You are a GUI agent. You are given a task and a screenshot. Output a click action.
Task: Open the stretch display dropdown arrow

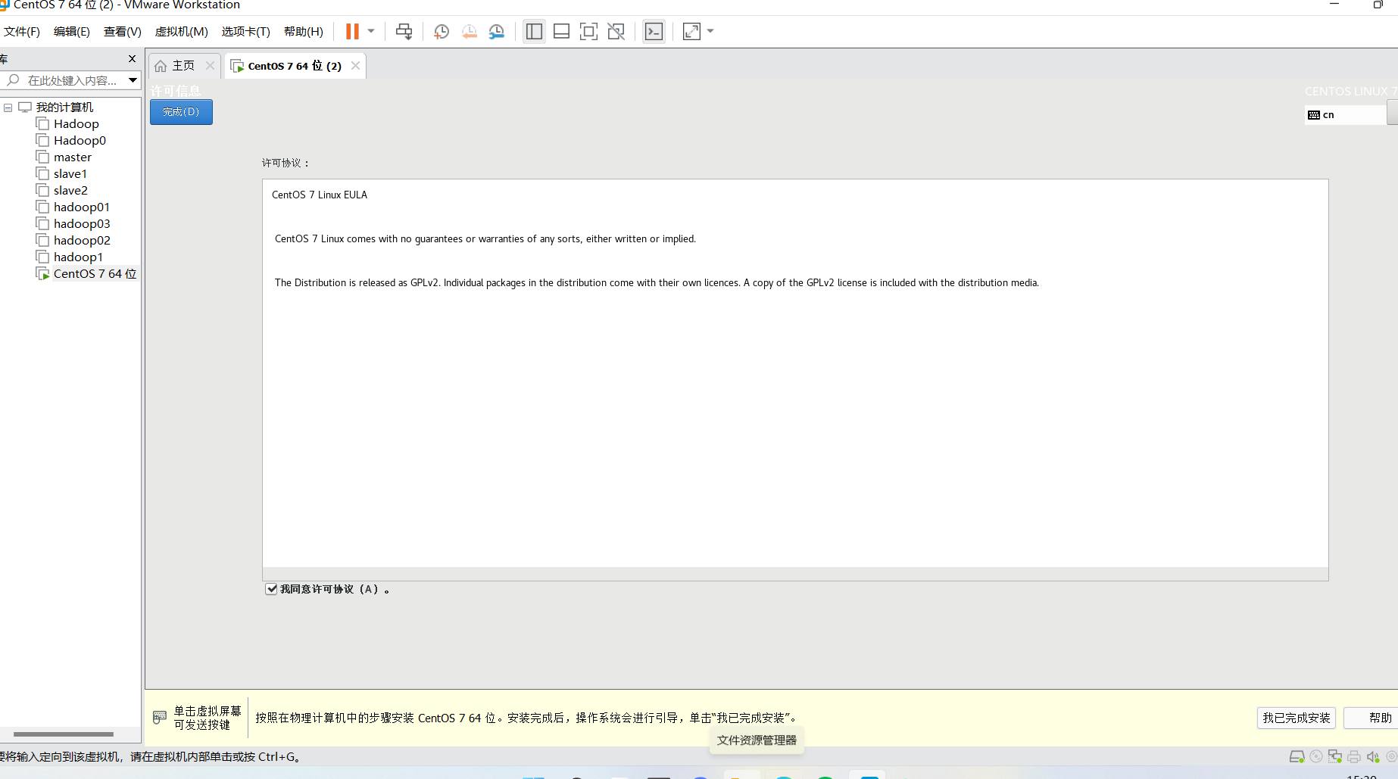[710, 31]
